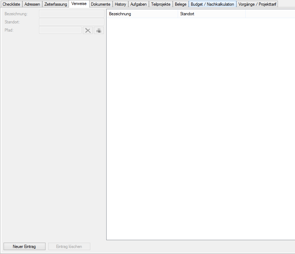295x254 pixels.
Task: Click the Pfad input field
Action: [x=60, y=31]
